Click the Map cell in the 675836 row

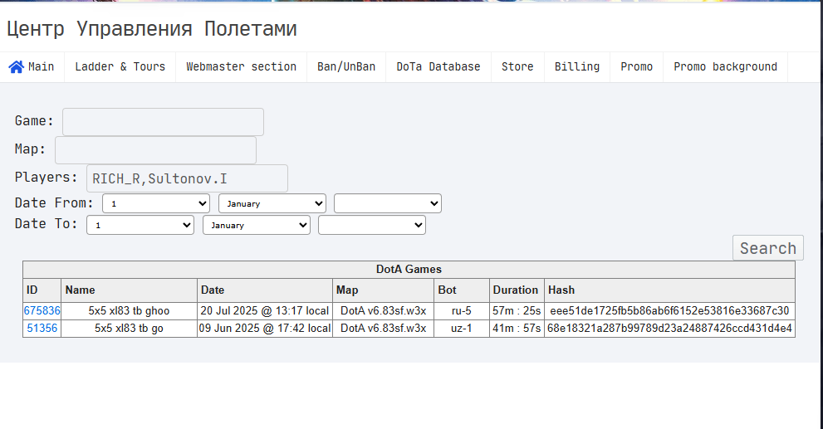[x=383, y=310]
